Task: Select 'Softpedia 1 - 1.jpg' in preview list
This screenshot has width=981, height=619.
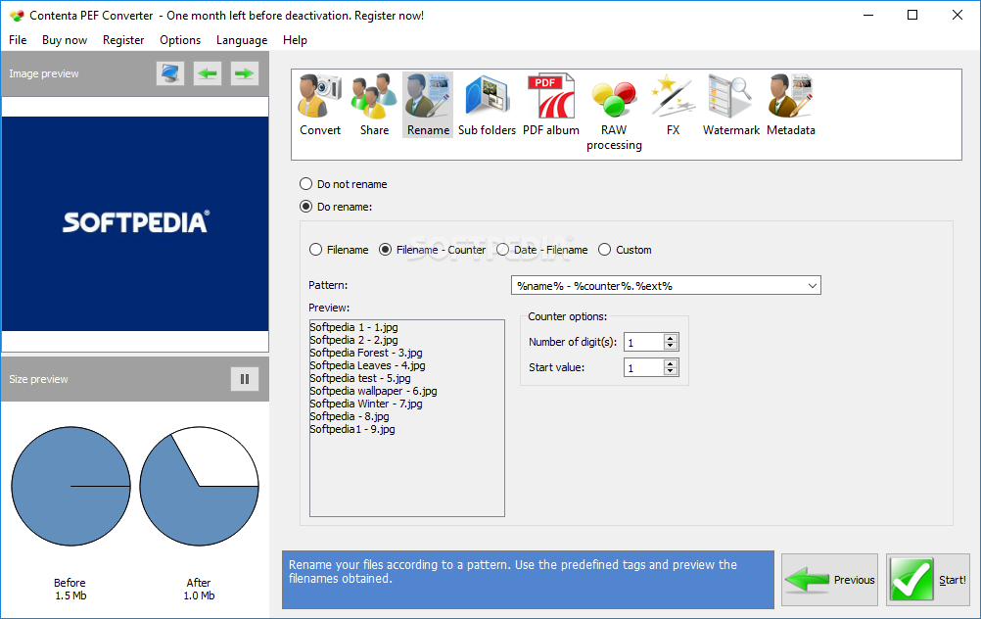Action: (353, 327)
